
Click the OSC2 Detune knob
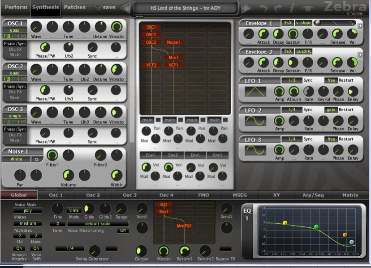pos(100,70)
